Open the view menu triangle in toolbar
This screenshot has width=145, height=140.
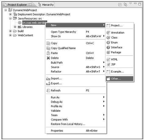click(x=130, y=3)
